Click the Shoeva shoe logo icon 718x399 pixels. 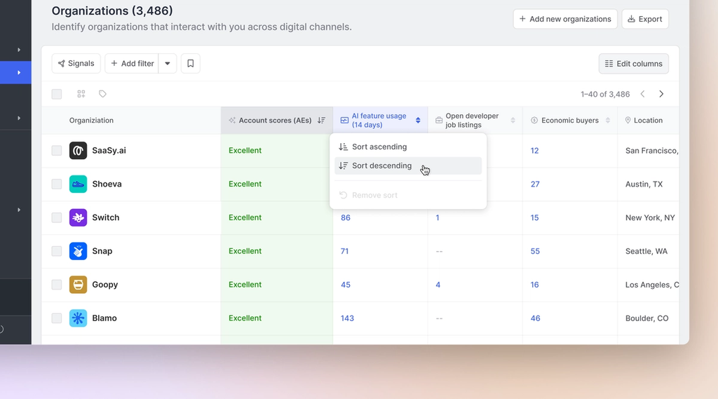click(78, 184)
